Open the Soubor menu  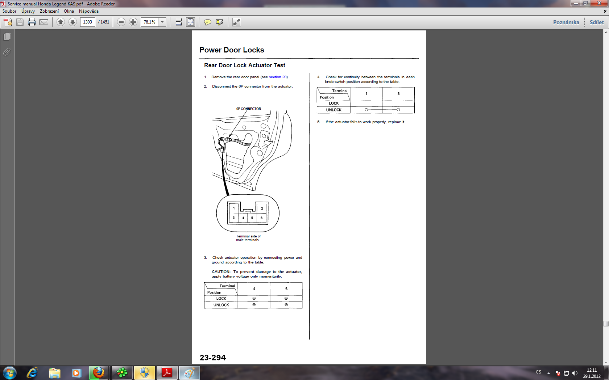(9, 11)
